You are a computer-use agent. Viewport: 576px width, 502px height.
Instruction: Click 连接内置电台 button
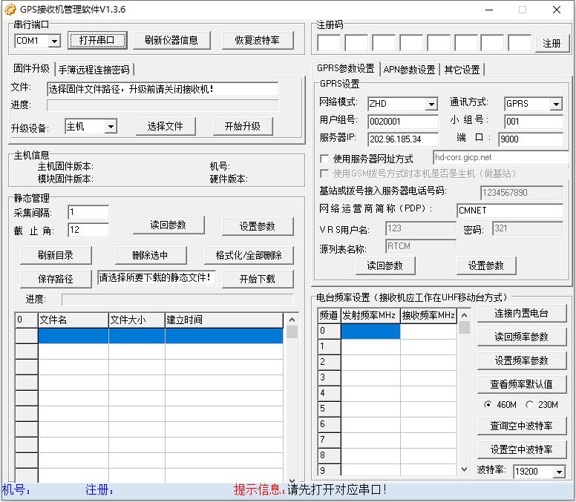(x=521, y=313)
